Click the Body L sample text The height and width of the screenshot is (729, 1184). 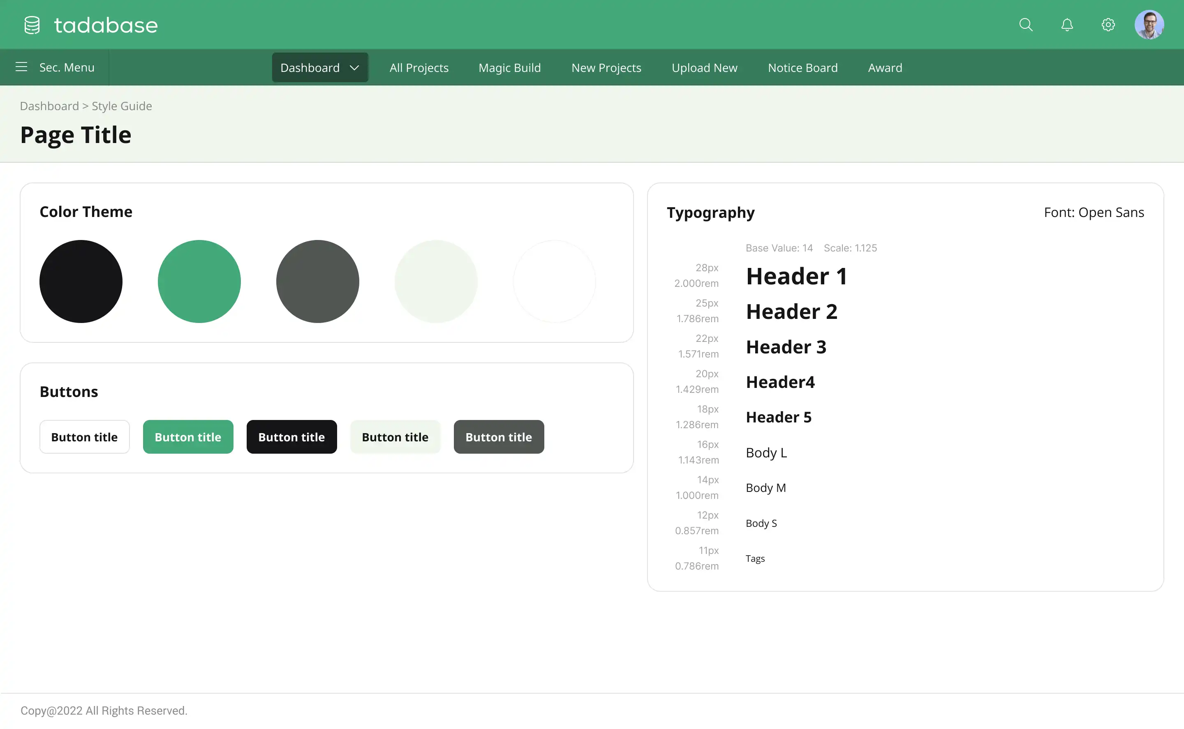tap(766, 453)
